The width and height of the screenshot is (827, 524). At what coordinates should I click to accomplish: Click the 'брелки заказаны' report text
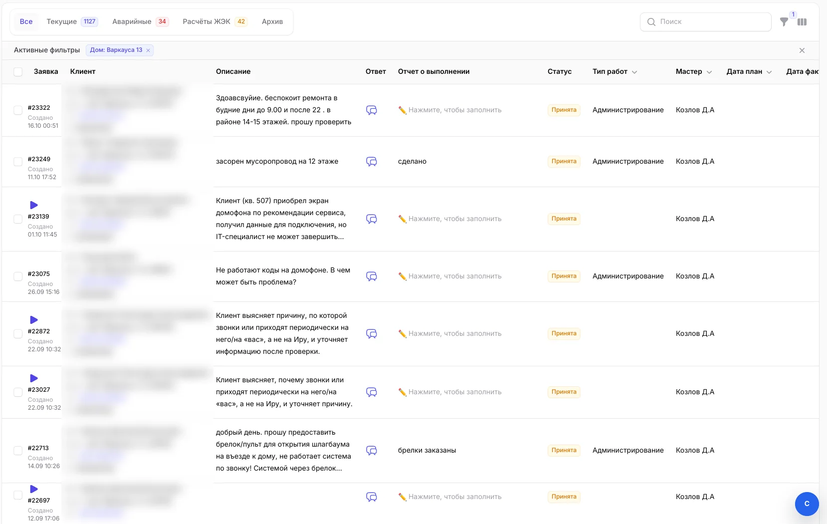click(427, 451)
